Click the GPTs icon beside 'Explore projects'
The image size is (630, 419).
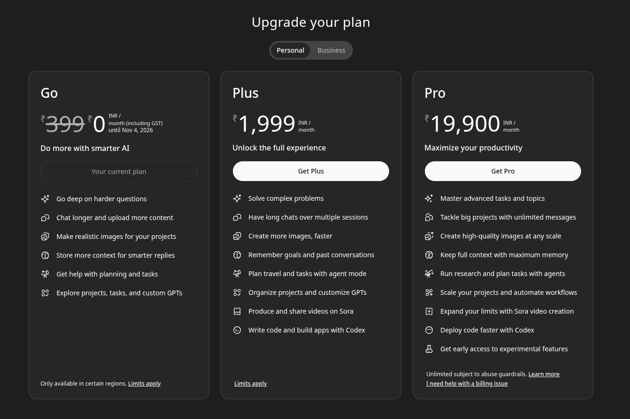click(x=45, y=293)
